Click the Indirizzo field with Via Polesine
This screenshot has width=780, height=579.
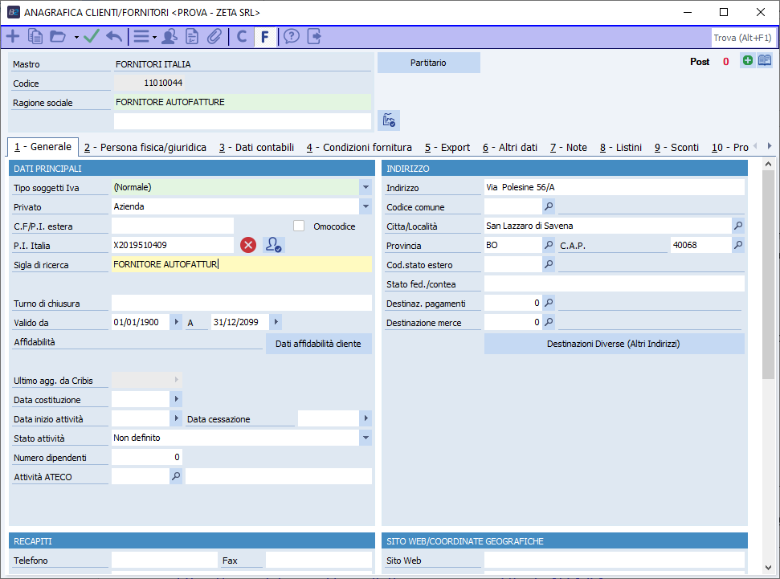(615, 188)
